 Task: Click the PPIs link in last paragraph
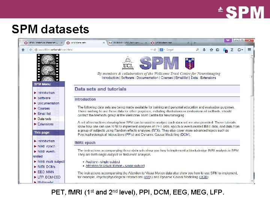pos(147,177)
